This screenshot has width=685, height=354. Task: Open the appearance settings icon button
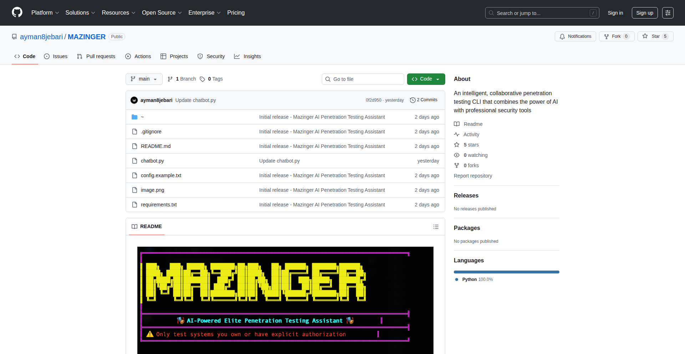click(668, 13)
